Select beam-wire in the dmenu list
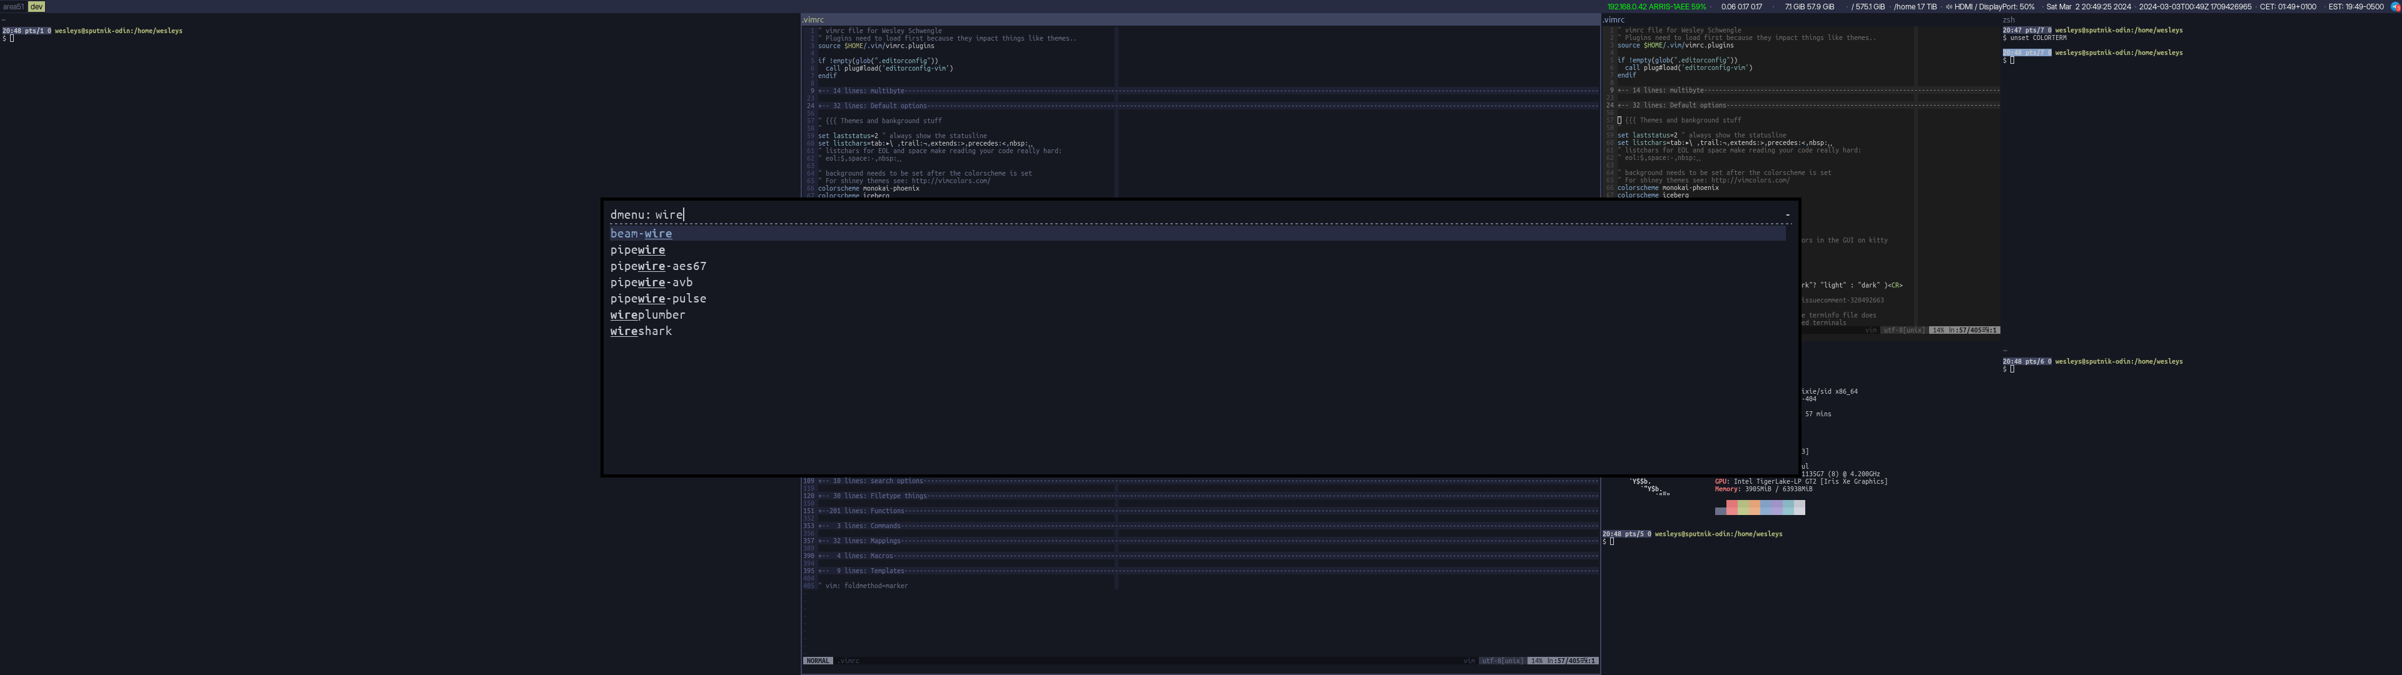Screen dimensions: 2402x675 (641, 233)
